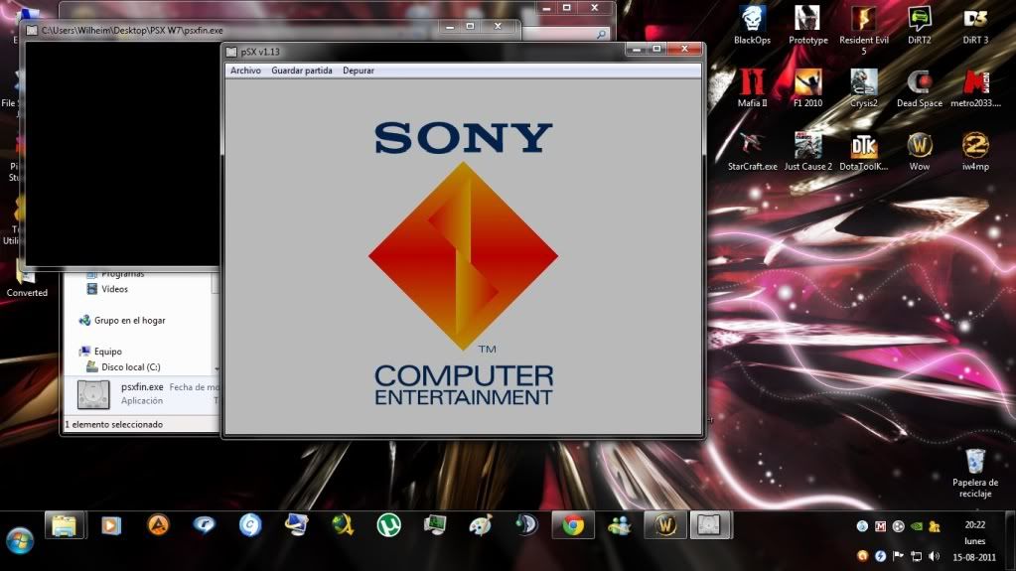This screenshot has width=1016, height=571.
Task: Select the StarCraft.exe desktop icon
Action: coord(752,151)
